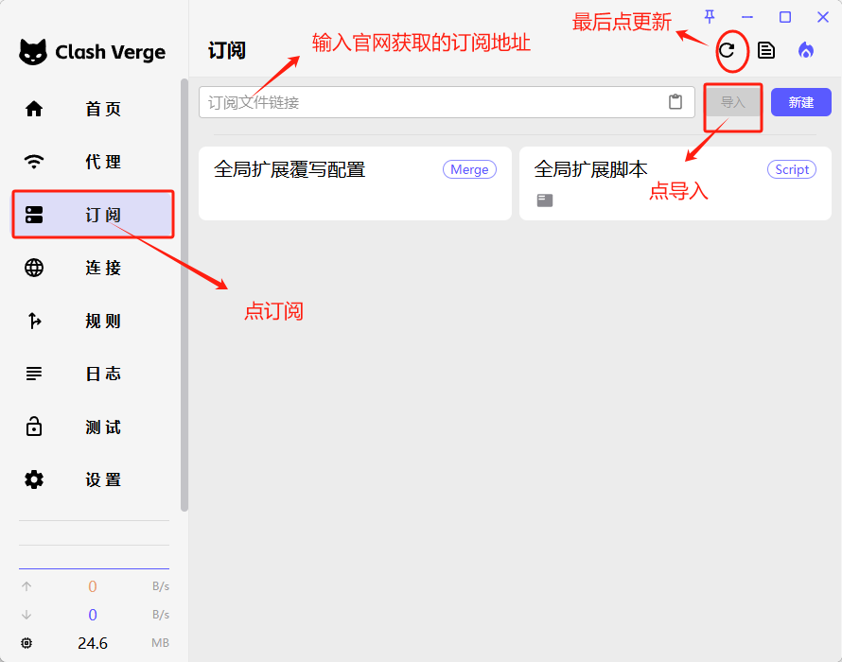Screen dimensions: 842x662
Task: Click the memory chip icon near 24.6 MB
Action: pos(26,643)
